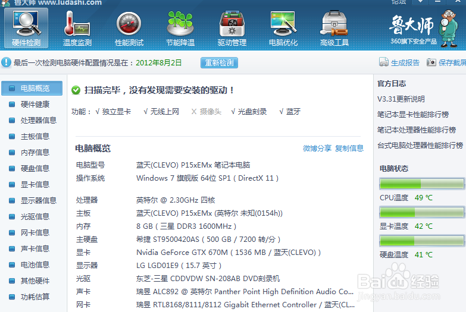Open the 硬件检测 hardware detection icon
The image size is (466, 312).
click(26, 28)
